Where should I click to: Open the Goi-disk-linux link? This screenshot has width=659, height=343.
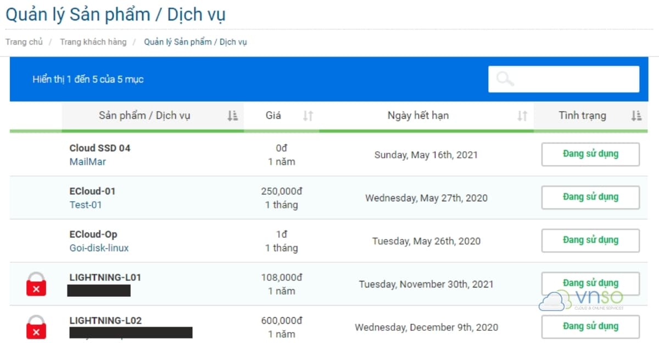tap(99, 248)
